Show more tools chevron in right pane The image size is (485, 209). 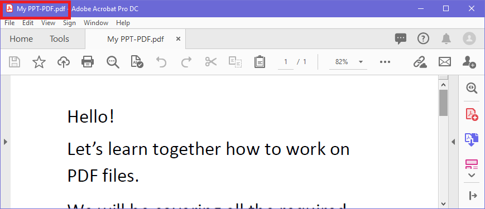472,176
